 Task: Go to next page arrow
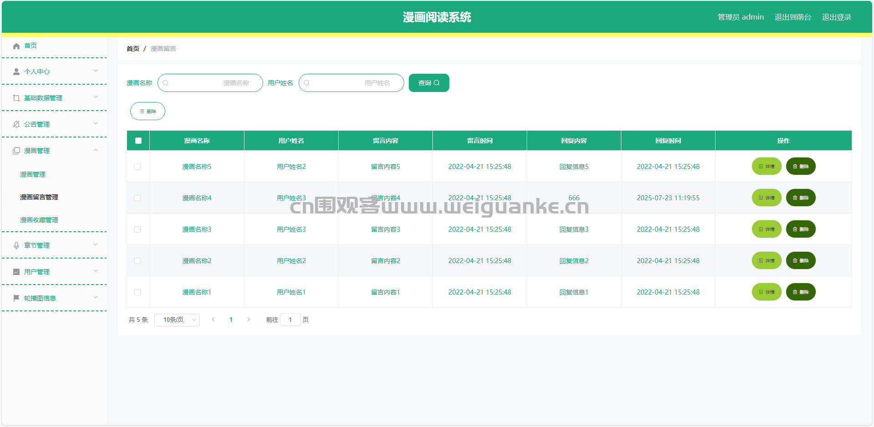pos(249,320)
